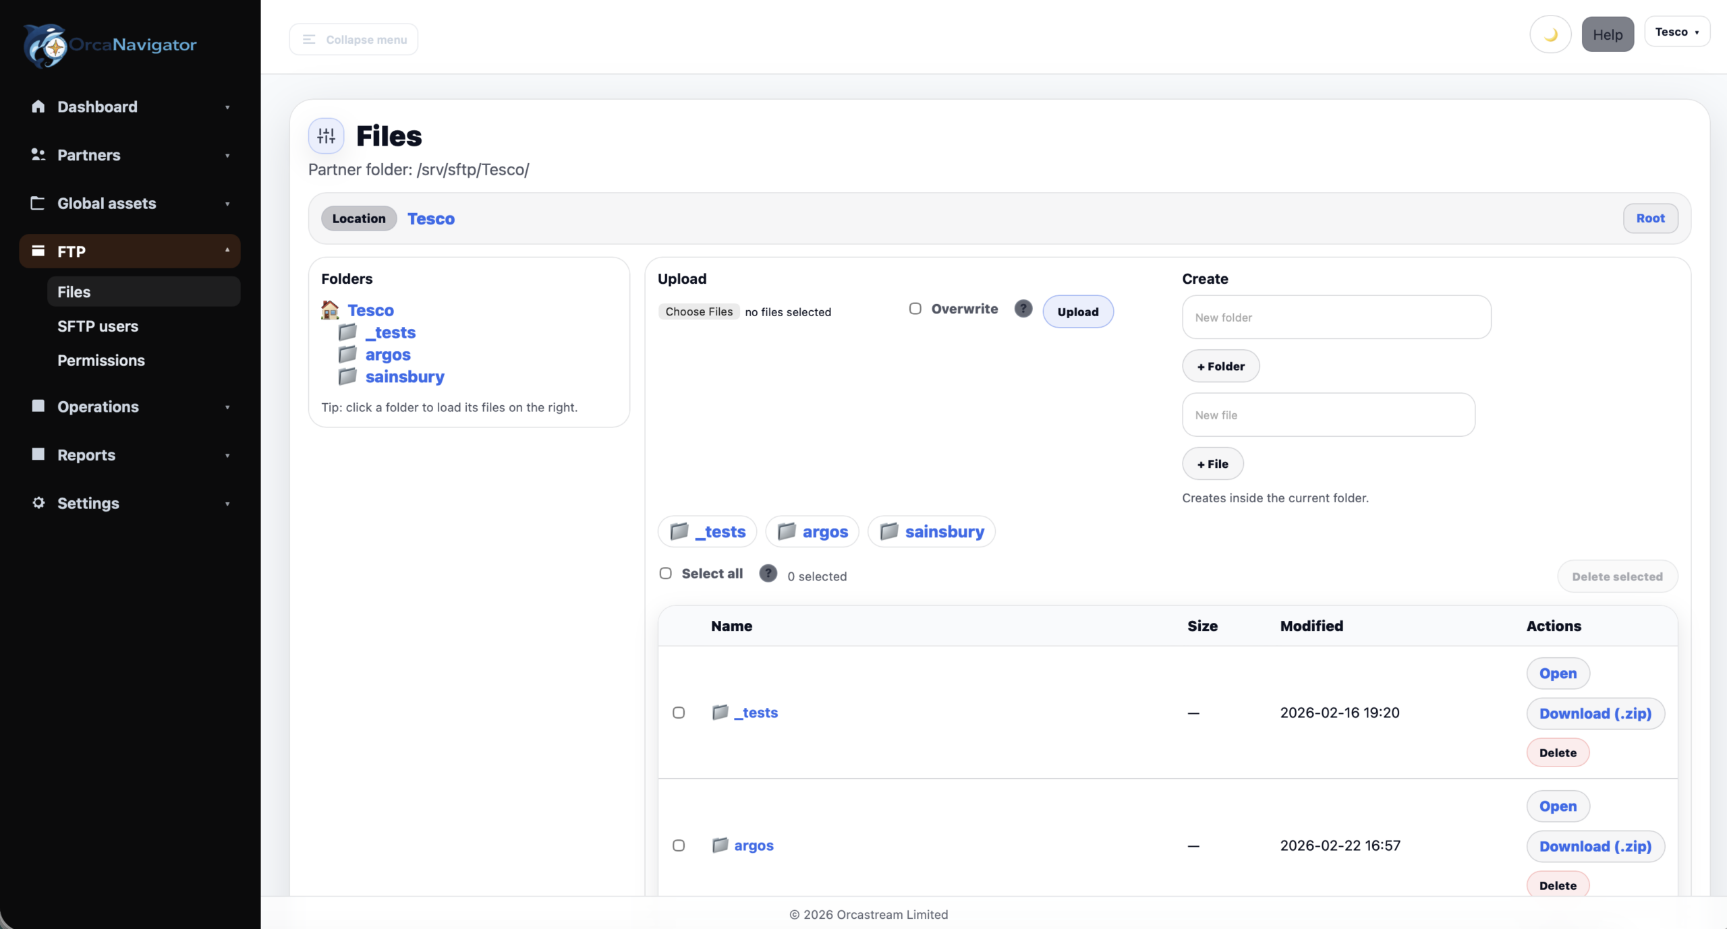
Task: Click inside the New folder input field
Action: (x=1336, y=317)
